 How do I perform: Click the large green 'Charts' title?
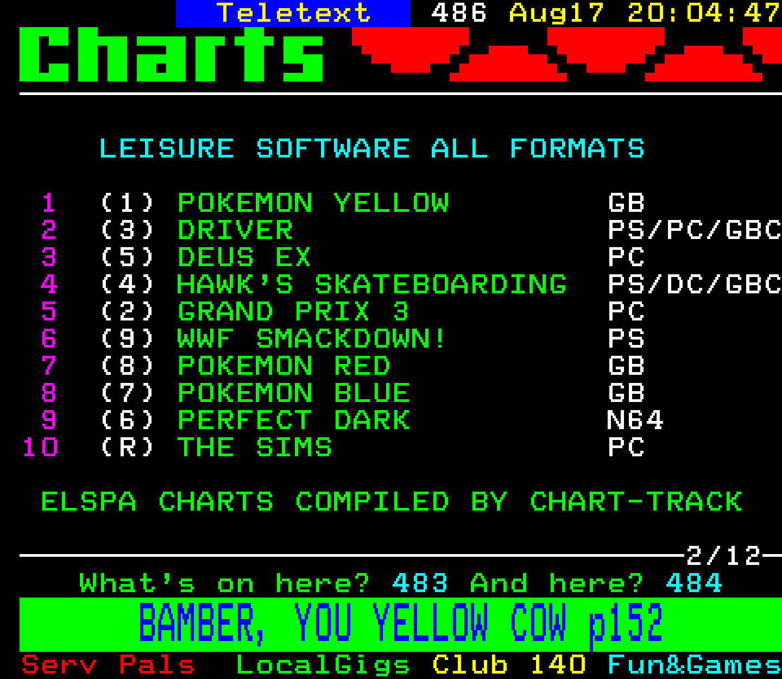click(172, 54)
